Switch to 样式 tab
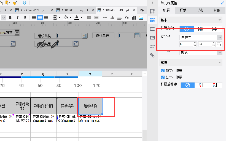226x141 pixels. (x=183, y=10)
